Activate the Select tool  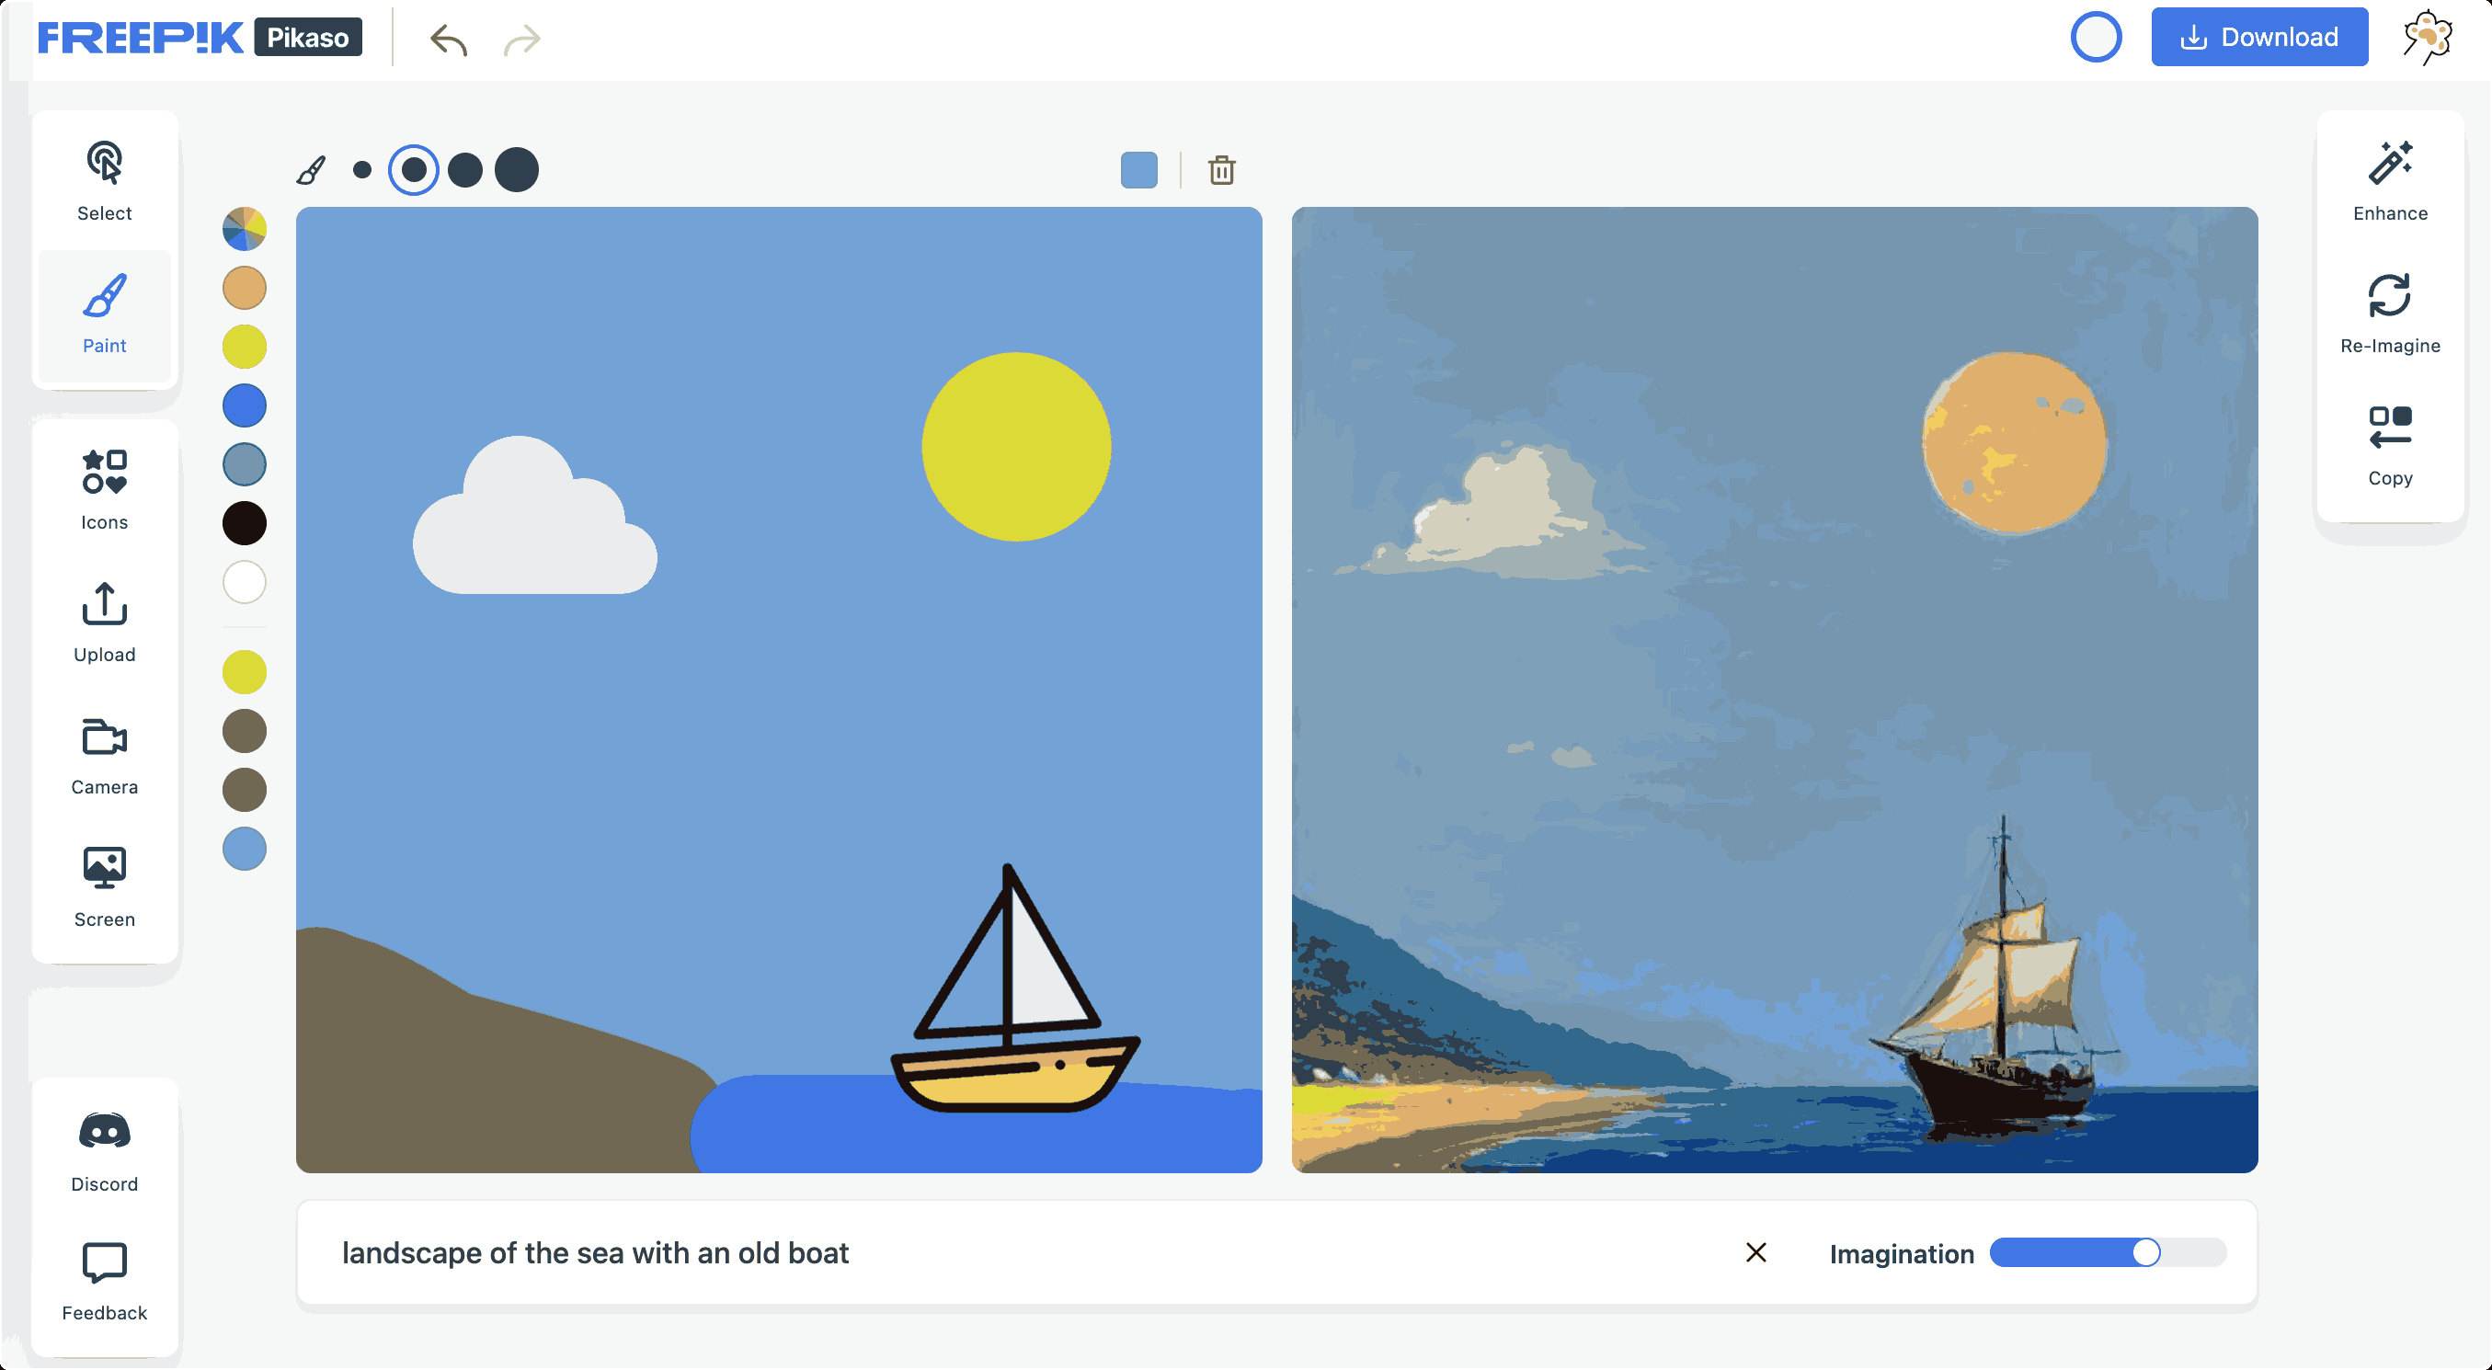click(105, 181)
